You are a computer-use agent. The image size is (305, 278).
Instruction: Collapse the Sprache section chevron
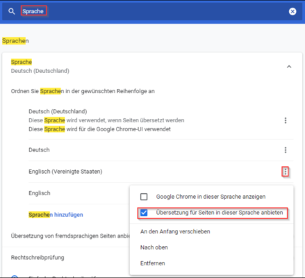click(289, 67)
